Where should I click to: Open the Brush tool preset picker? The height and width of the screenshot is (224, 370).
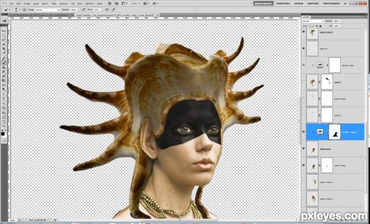(7, 10)
